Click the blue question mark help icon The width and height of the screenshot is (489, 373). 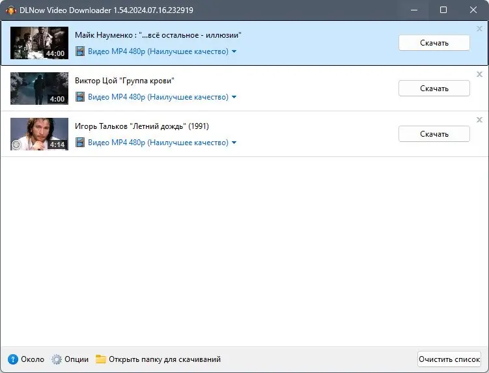point(13,359)
